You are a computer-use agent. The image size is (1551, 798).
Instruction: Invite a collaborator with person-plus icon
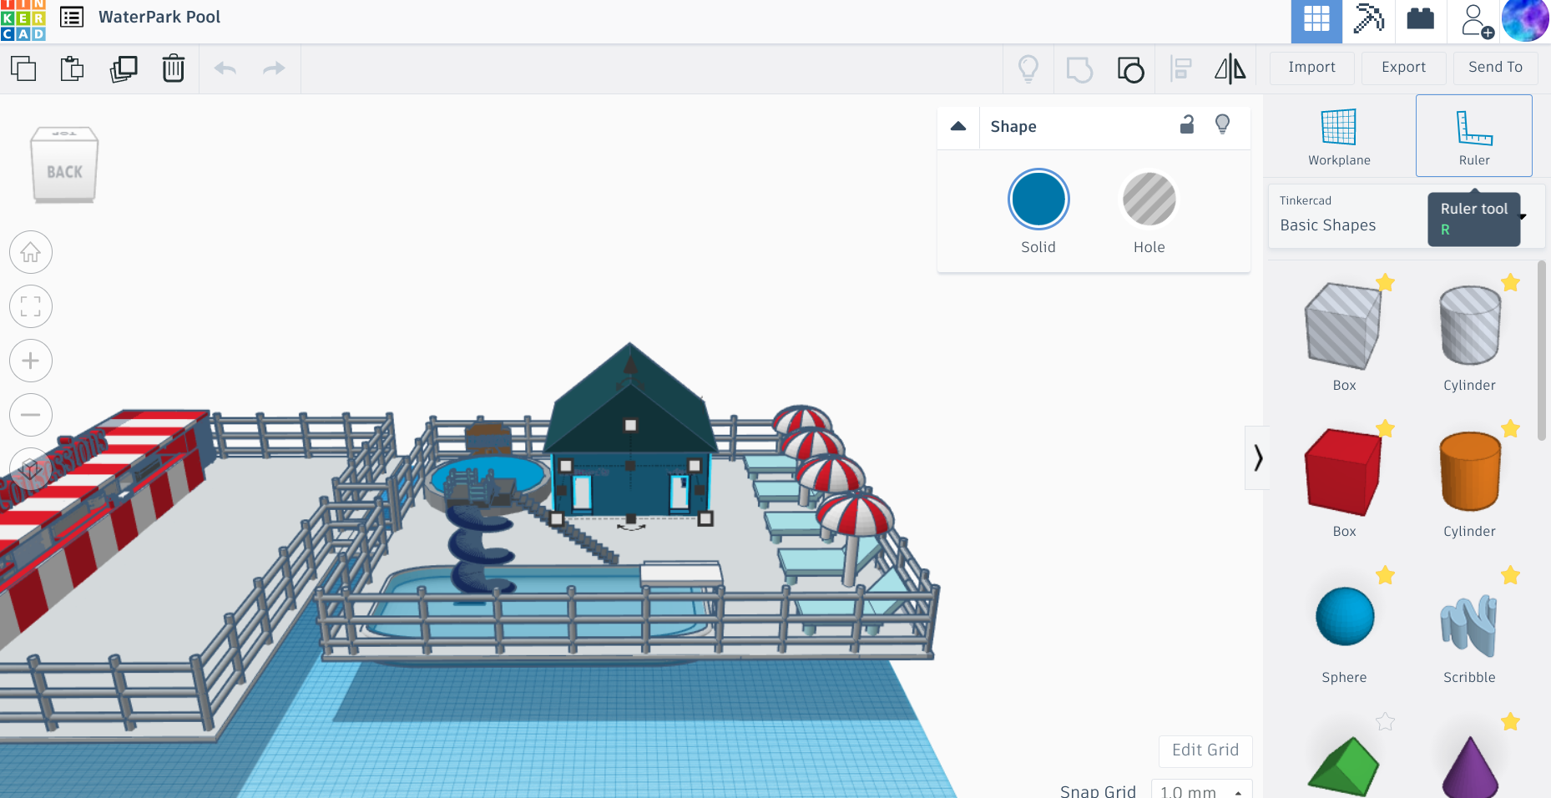[x=1477, y=21]
